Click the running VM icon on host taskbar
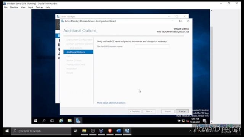Image resolution: width=244 pixels, height=137 pixels. 127,131
